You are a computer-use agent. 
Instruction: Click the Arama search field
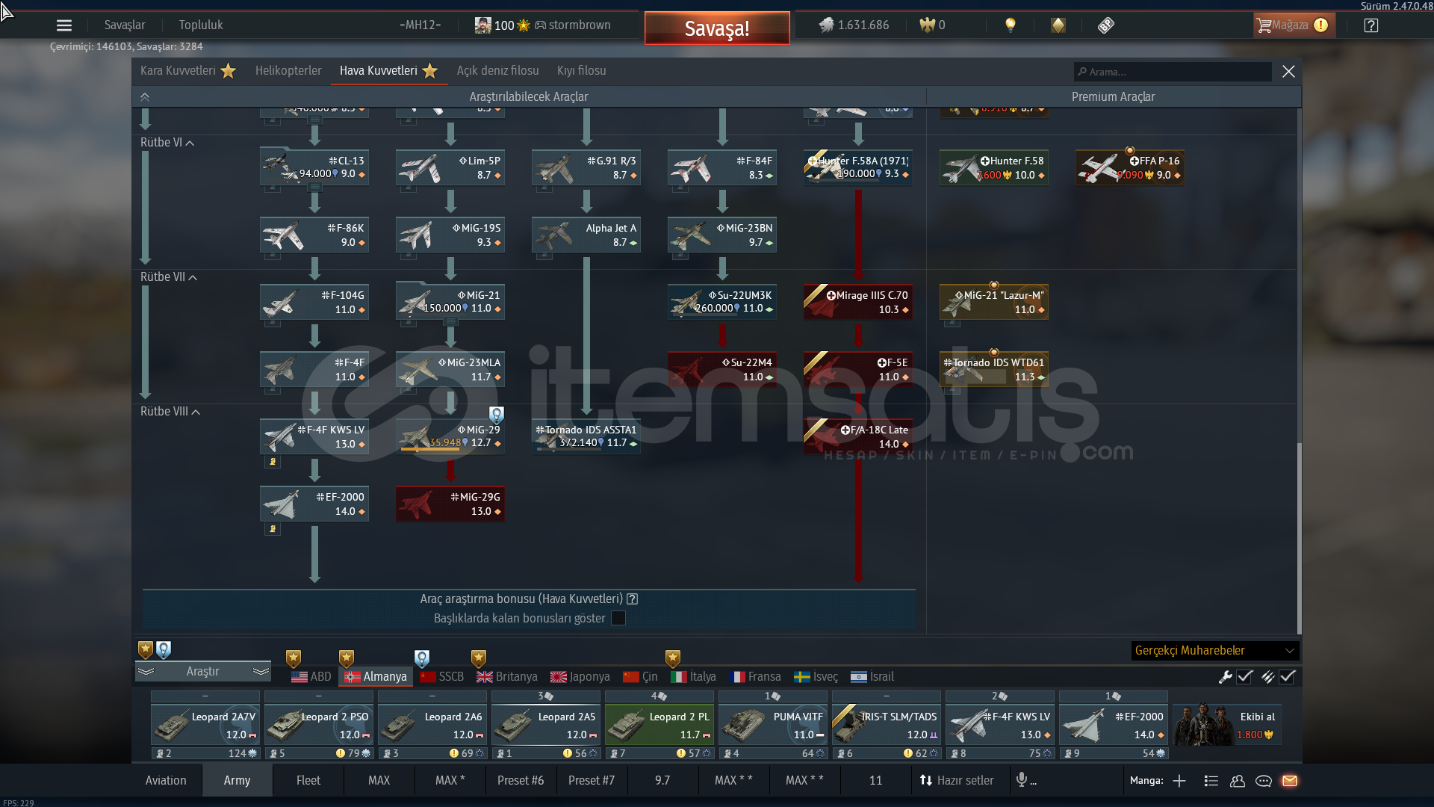(x=1173, y=72)
